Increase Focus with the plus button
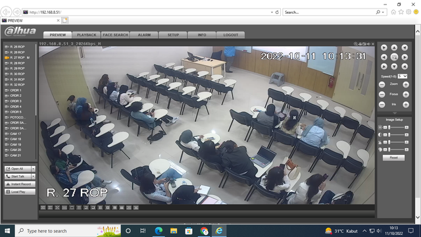Image resolution: width=421 pixels, height=237 pixels. 406,94
